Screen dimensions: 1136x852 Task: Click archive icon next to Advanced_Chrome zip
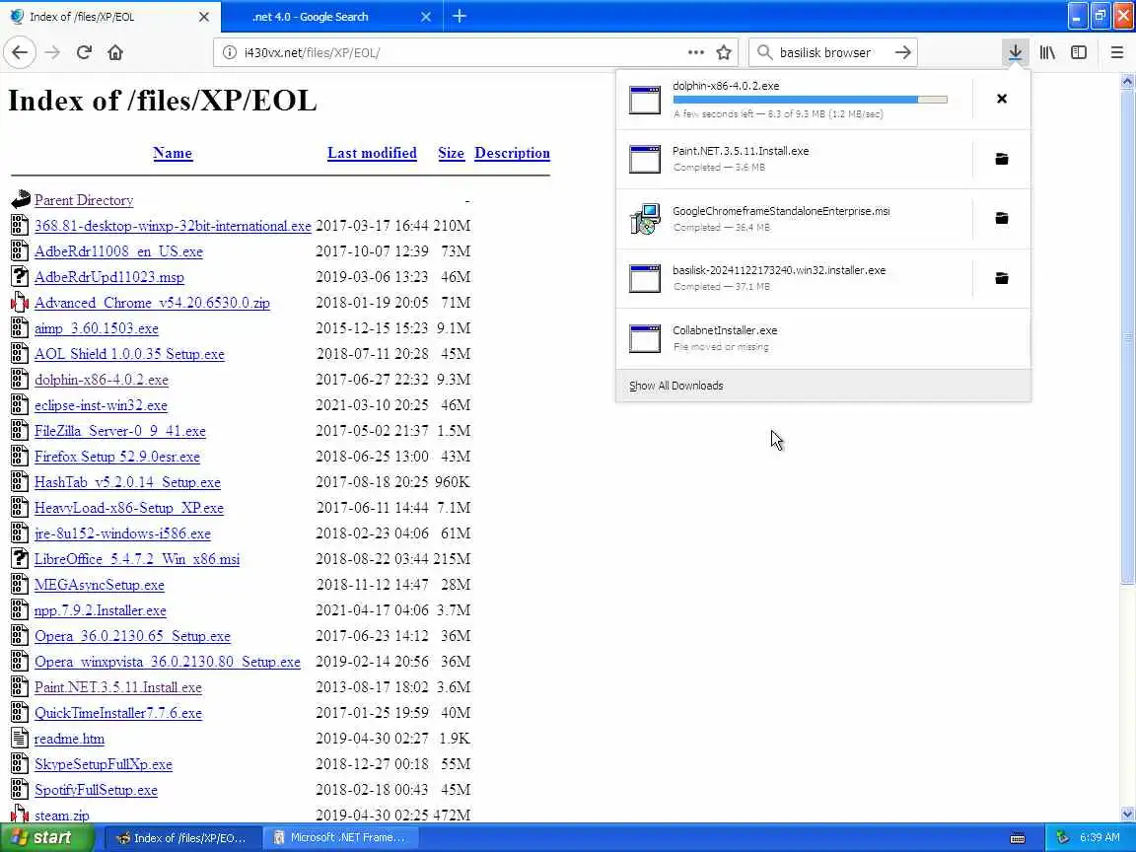[21, 303]
